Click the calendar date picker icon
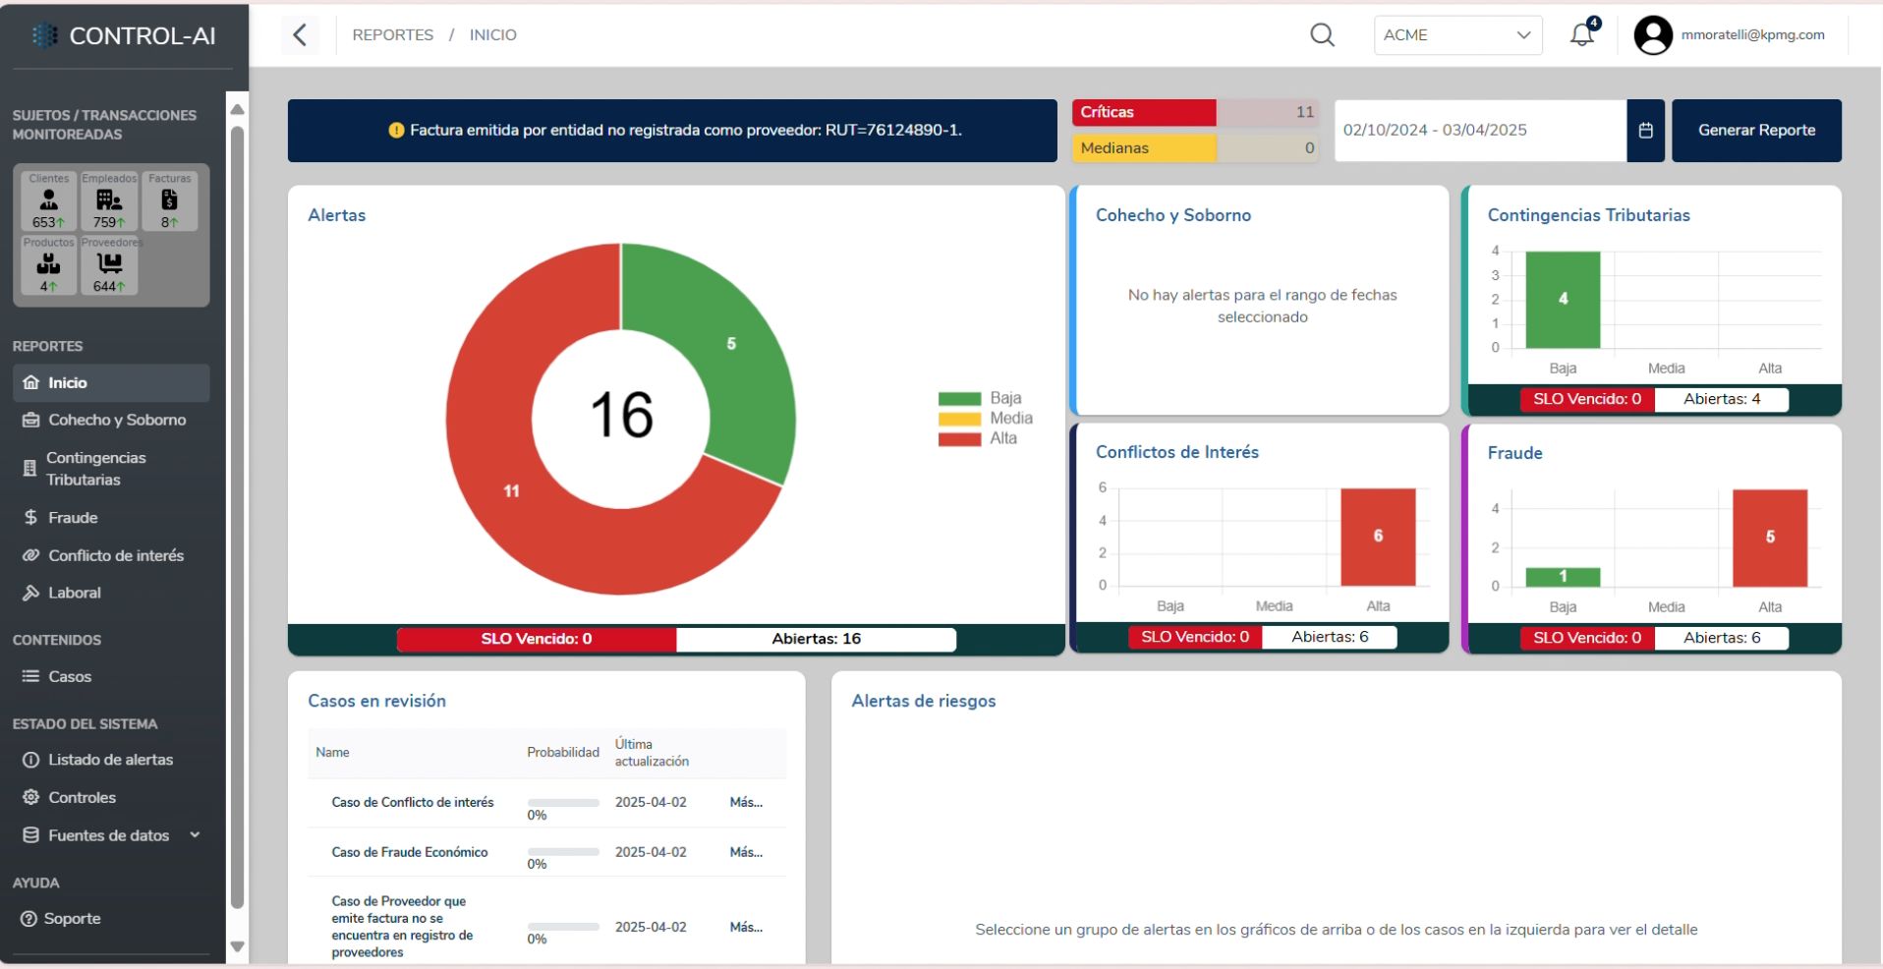 [1645, 131]
